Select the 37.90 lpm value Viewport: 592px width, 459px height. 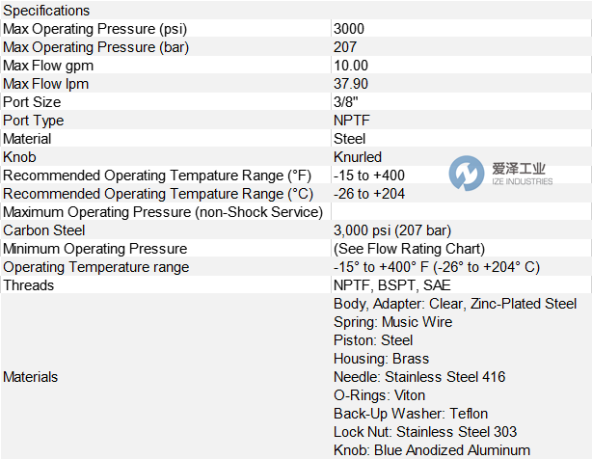click(x=351, y=84)
